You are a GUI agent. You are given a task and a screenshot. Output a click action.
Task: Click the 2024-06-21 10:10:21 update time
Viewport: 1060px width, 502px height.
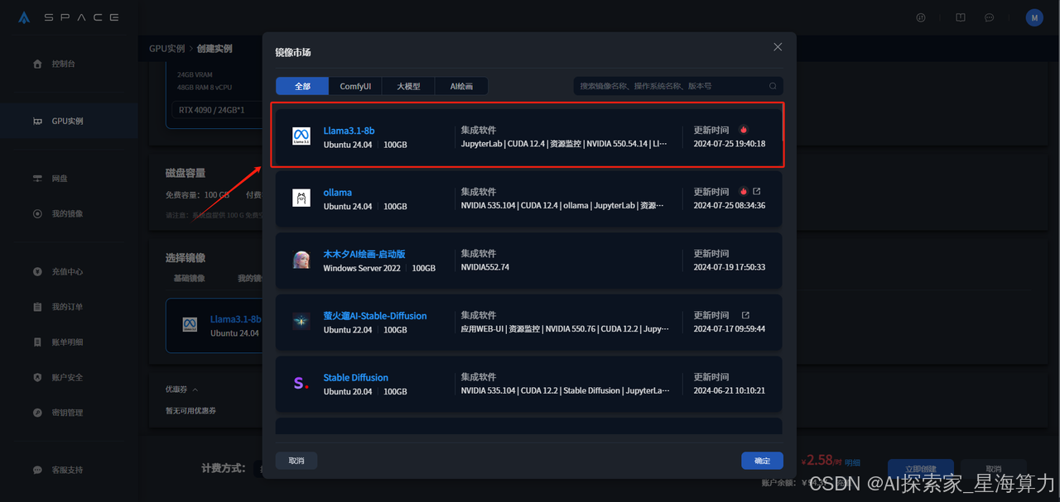[729, 391]
